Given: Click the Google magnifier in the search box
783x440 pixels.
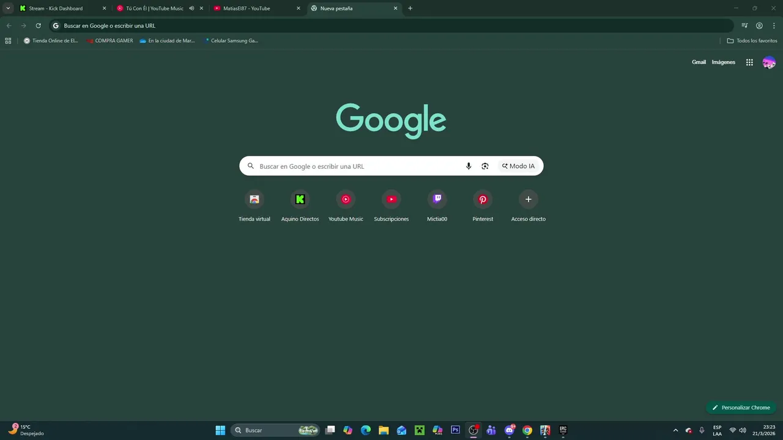Looking at the screenshot, I should (x=250, y=166).
